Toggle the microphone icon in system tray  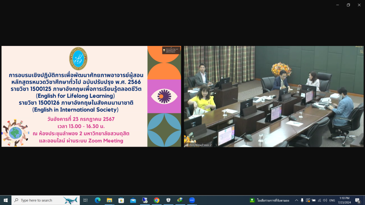coord(302,200)
